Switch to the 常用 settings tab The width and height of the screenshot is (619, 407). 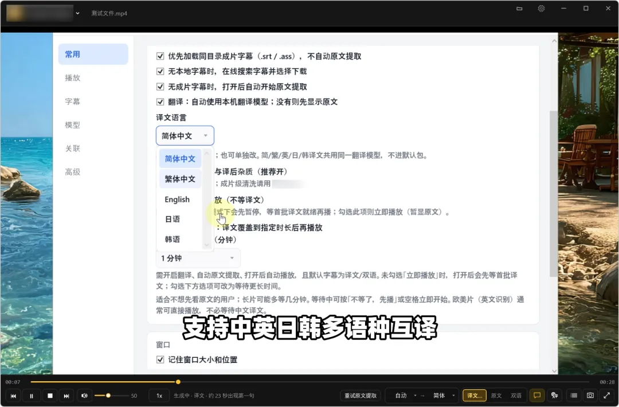tap(93, 54)
